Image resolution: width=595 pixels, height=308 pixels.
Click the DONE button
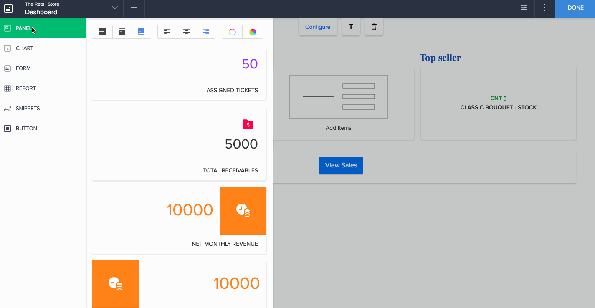pos(575,8)
